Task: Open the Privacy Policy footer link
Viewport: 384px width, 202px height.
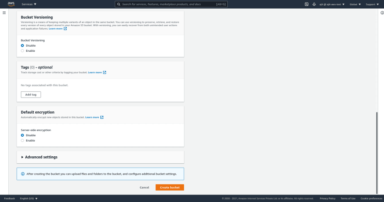Action: click(327, 199)
